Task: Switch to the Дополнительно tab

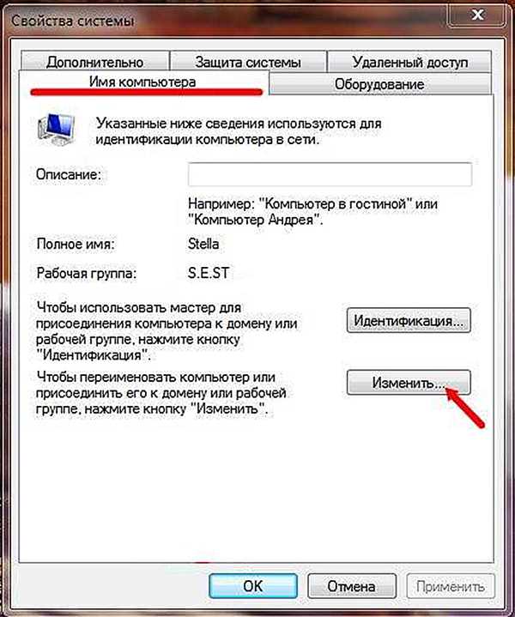Action: point(95,62)
